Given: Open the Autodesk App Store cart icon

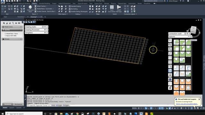Looking at the screenshot, I should [x=181, y=1].
